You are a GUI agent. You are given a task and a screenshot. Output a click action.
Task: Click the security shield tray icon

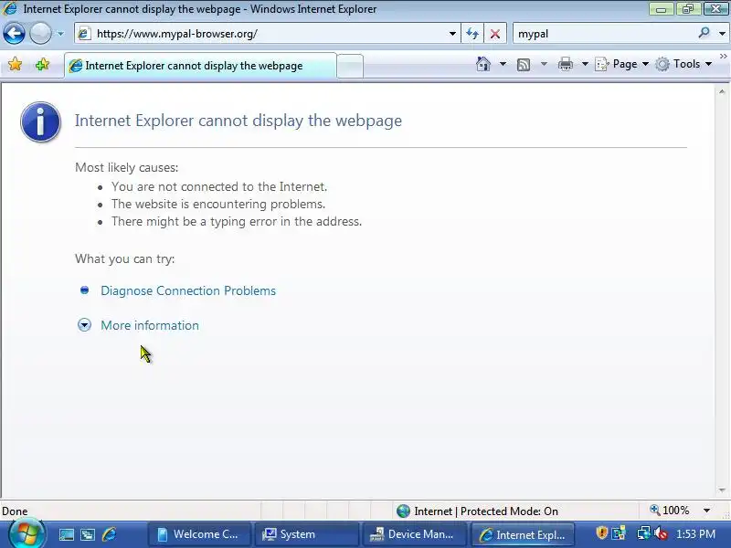tap(602, 532)
